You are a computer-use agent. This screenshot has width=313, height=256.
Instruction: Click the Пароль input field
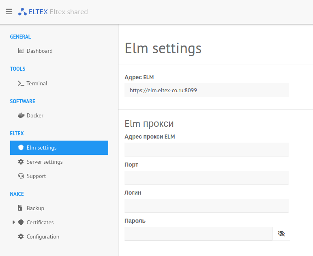tap(198, 233)
